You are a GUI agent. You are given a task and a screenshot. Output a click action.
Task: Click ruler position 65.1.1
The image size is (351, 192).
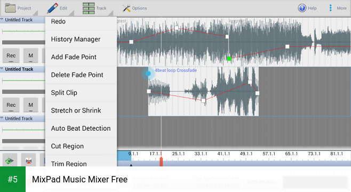point(291,154)
